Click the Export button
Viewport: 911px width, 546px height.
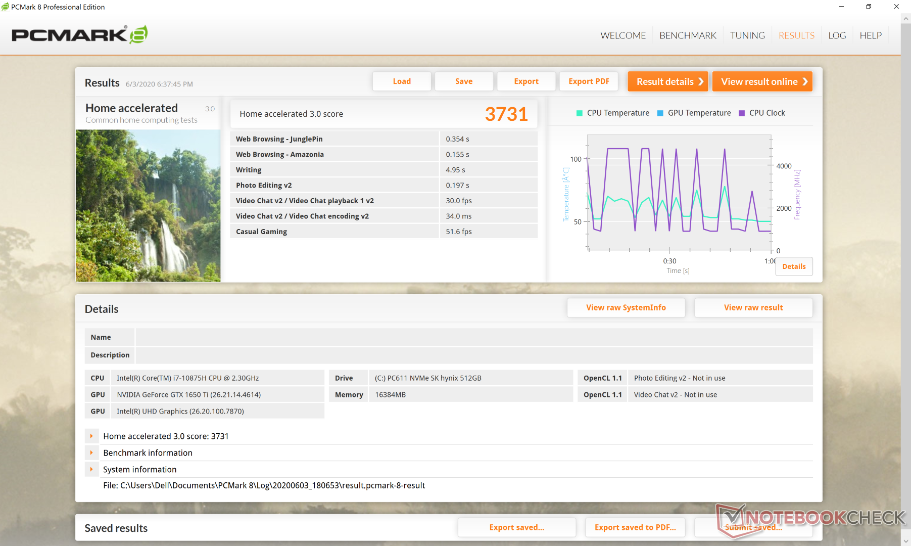pos(526,81)
